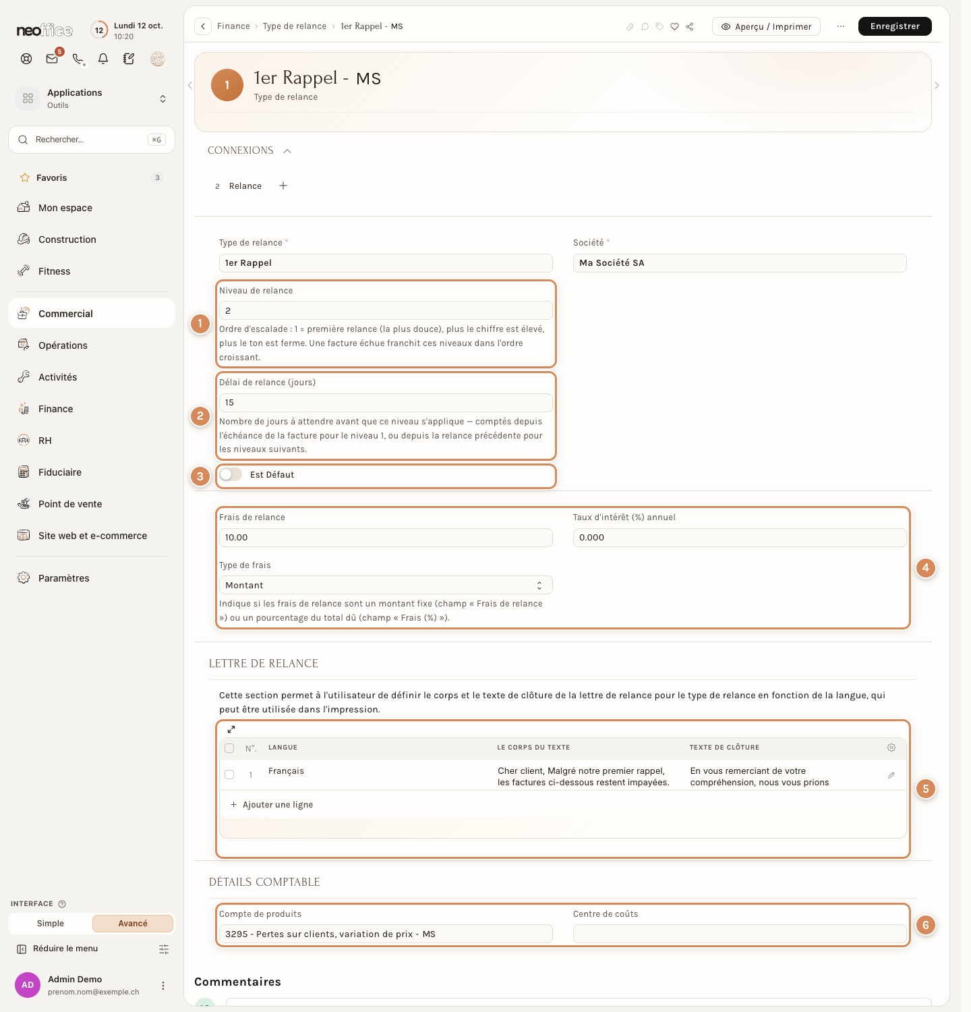
Task: Switch interface to Simple mode
Action: pos(51,924)
